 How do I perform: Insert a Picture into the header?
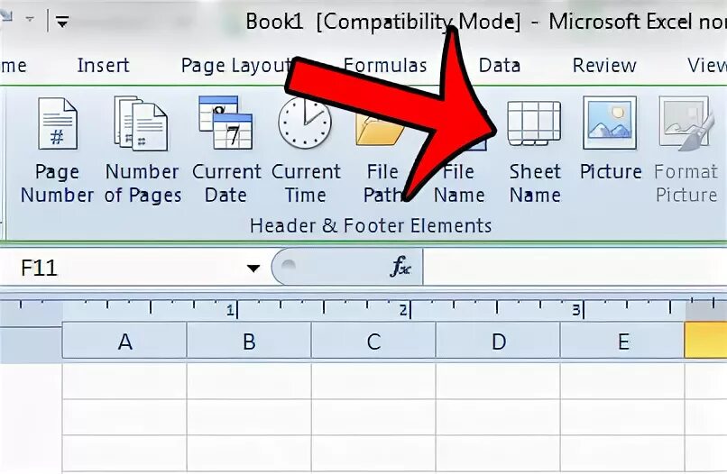coord(610,139)
